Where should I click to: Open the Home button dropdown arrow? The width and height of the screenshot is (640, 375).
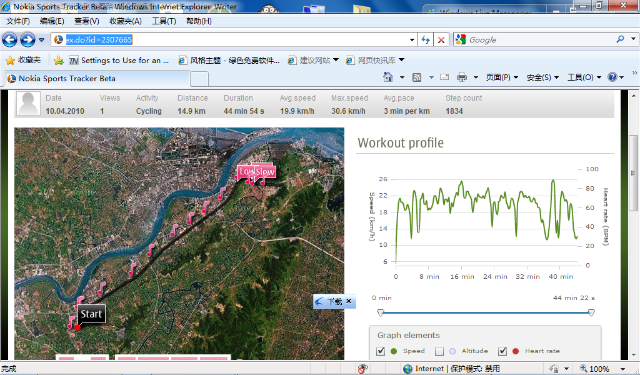click(402, 77)
